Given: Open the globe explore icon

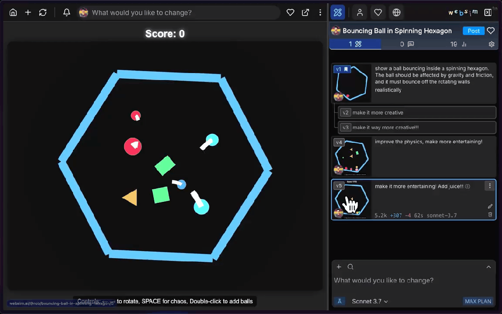Looking at the screenshot, I should [396, 13].
